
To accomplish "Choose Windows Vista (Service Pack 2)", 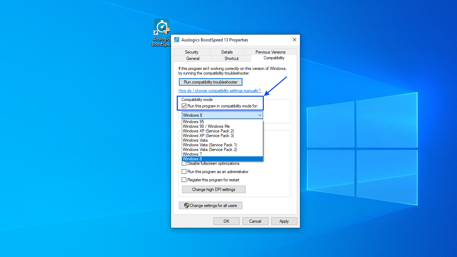I will [222, 150].
